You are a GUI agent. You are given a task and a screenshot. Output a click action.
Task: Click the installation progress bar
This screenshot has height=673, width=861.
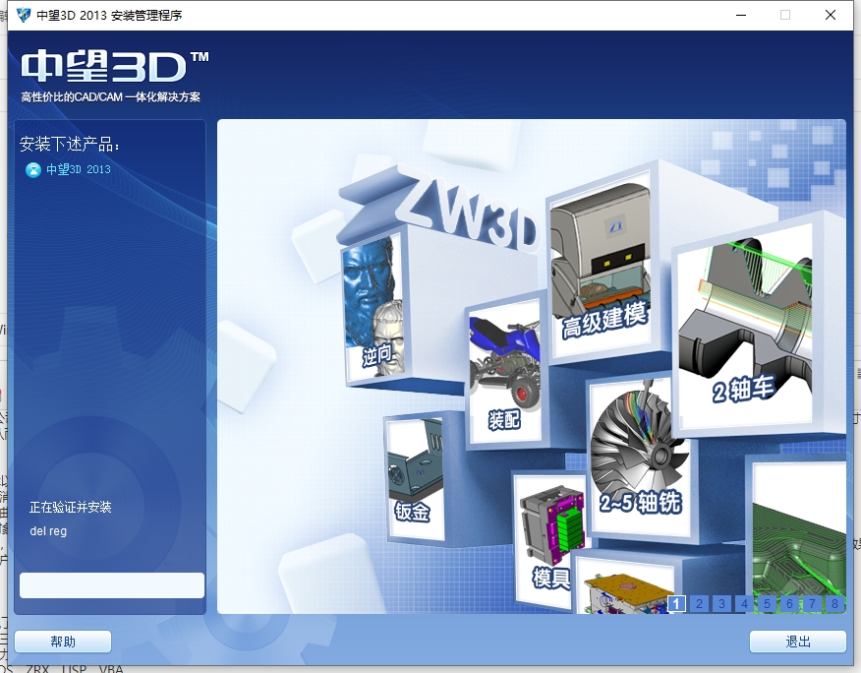tap(112, 585)
